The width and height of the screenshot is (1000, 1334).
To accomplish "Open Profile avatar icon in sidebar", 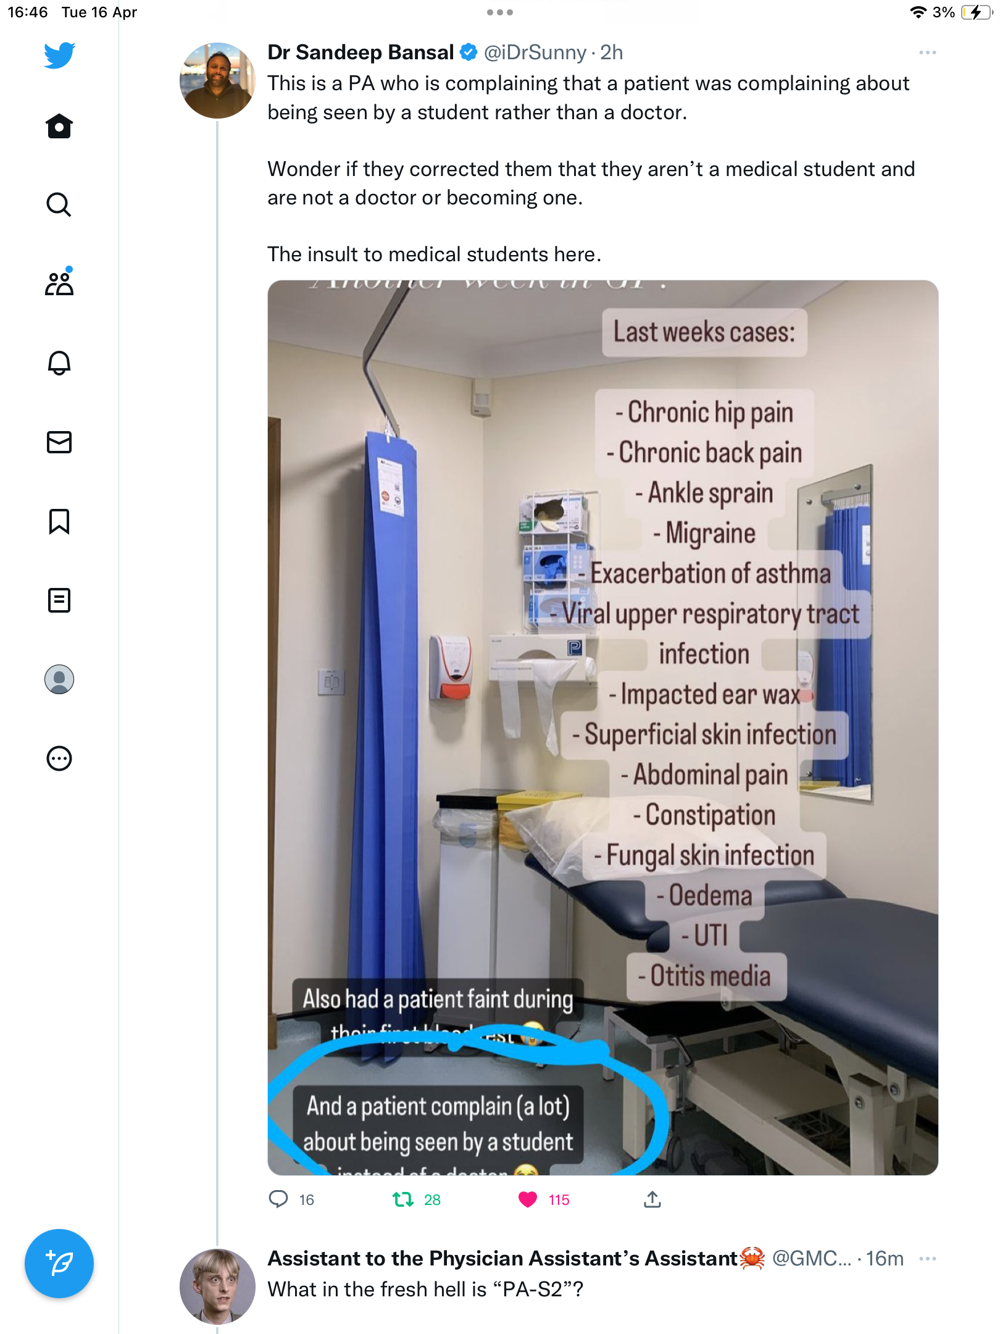I will 59,679.
